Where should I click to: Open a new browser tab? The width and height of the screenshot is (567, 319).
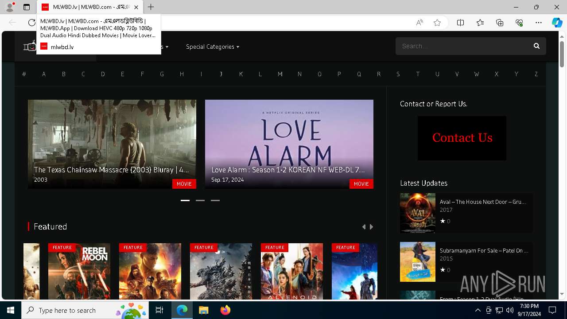pos(151,7)
